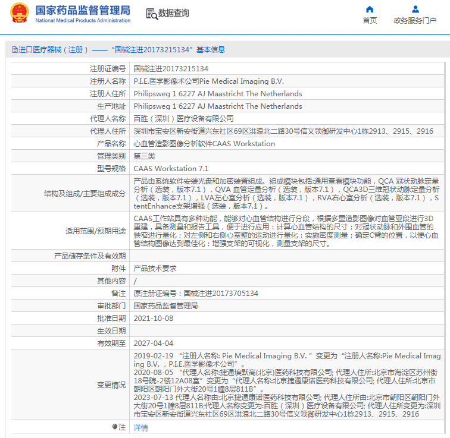
Task: Click the 结构及组成/主要组成成分 label
Action: coord(85,193)
